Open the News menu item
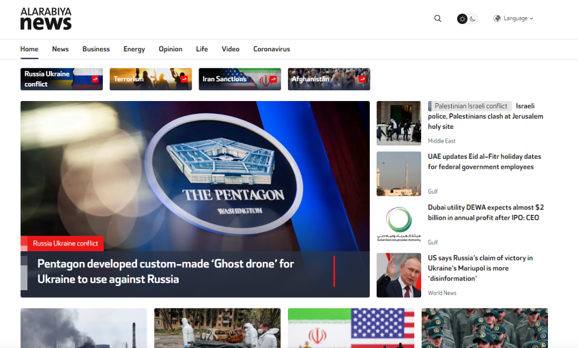This screenshot has width=578, height=348. tap(60, 49)
